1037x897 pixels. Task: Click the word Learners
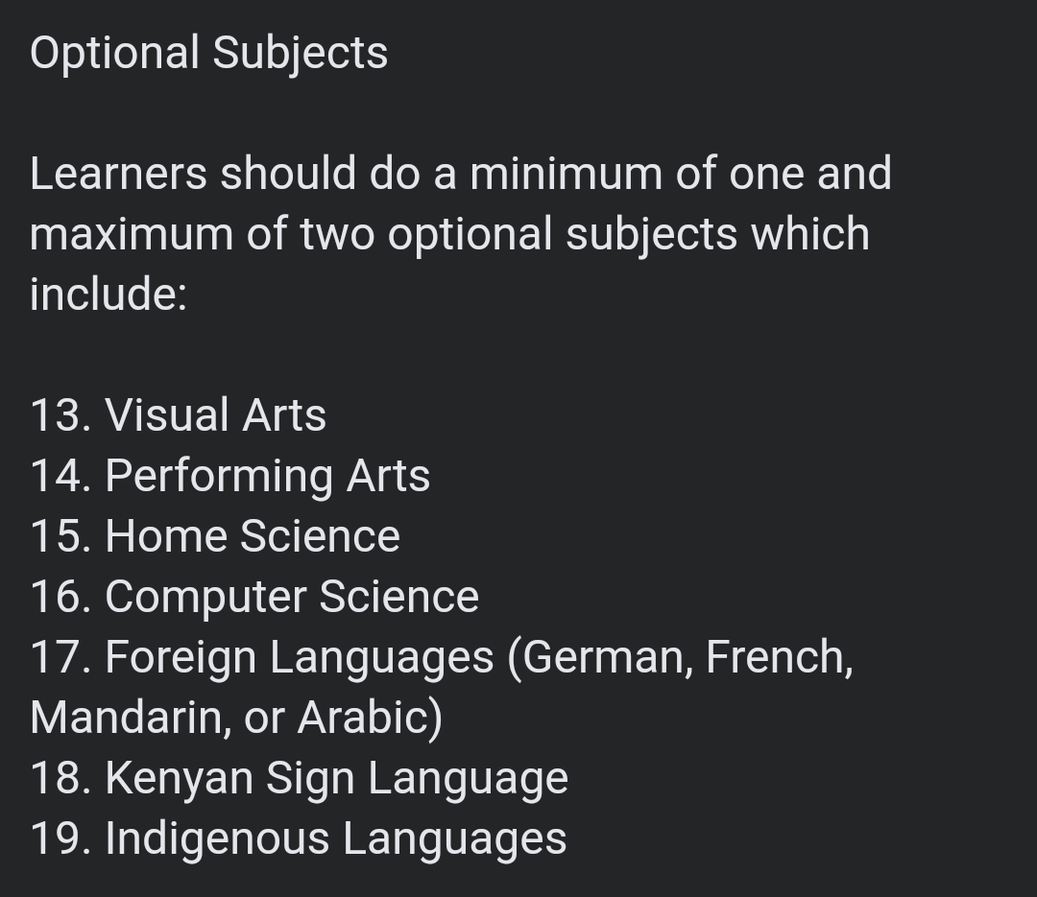coord(118,175)
